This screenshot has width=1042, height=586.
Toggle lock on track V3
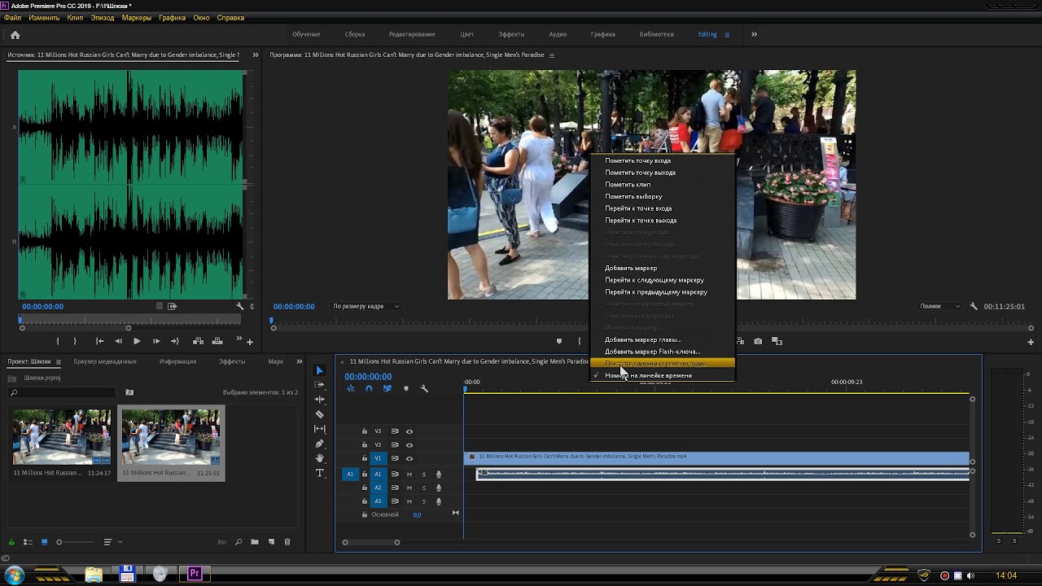[365, 431]
